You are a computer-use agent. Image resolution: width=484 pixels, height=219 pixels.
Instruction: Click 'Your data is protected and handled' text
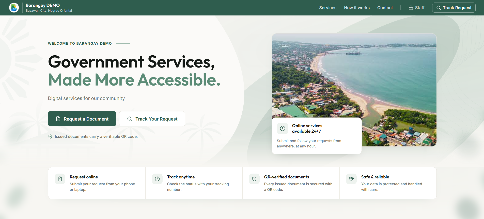click(x=392, y=187)
